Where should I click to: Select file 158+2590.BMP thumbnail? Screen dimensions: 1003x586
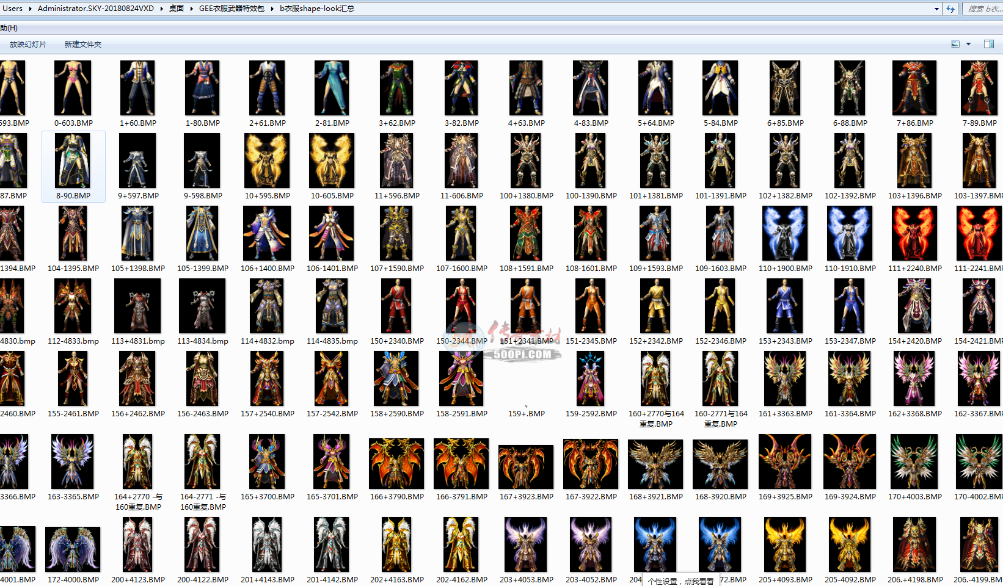396,378
